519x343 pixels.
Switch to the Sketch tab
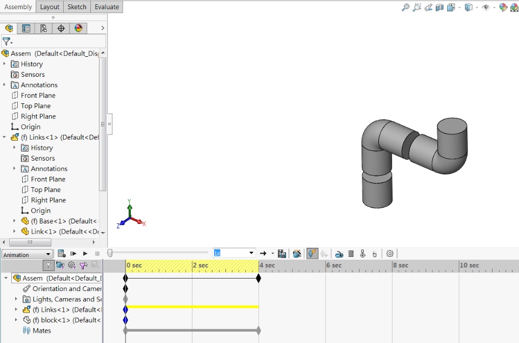click(77, 7)
